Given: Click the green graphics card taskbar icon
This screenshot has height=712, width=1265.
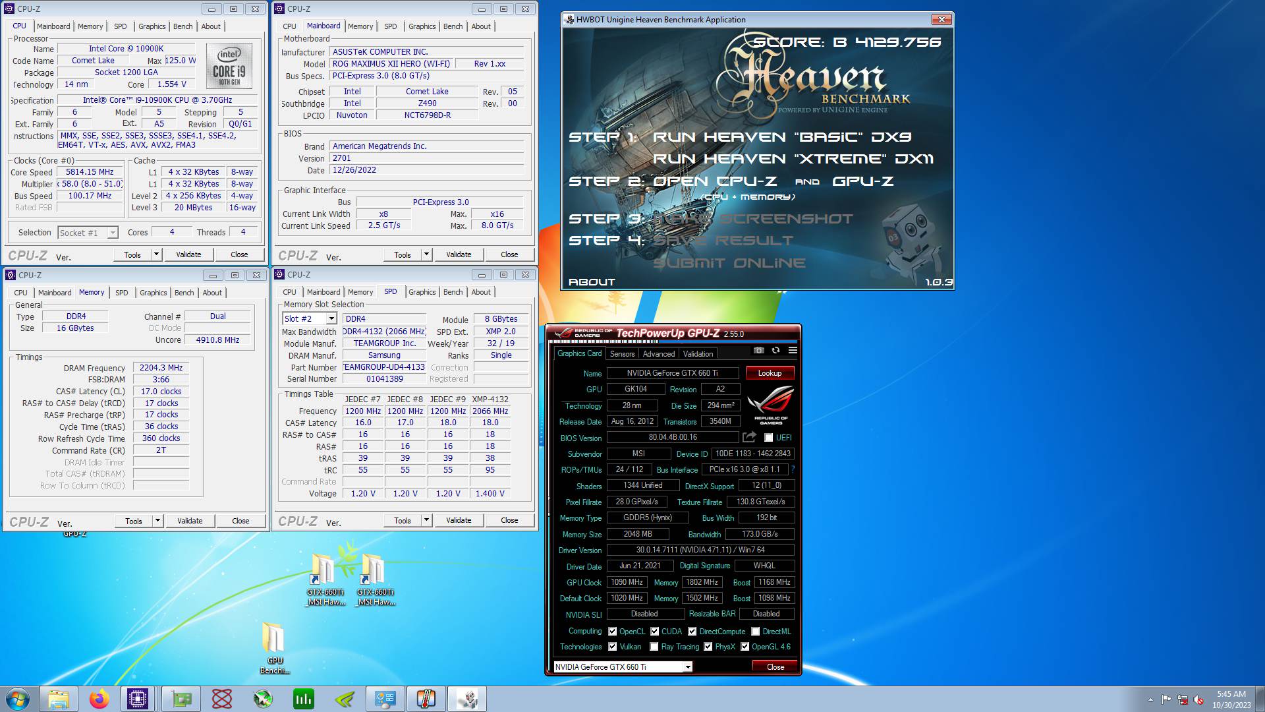Looking at the screenshot, I should (x=181, y=699).
